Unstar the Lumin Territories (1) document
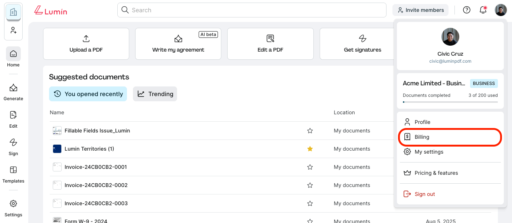This screenshot has height=223, width=512. (x=310, y=149)
